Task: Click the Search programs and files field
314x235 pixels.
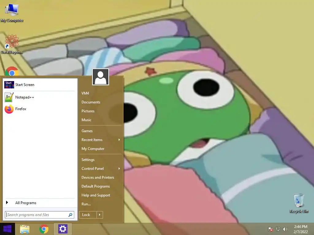Action: pyautogui.click(x=40, y=215)
